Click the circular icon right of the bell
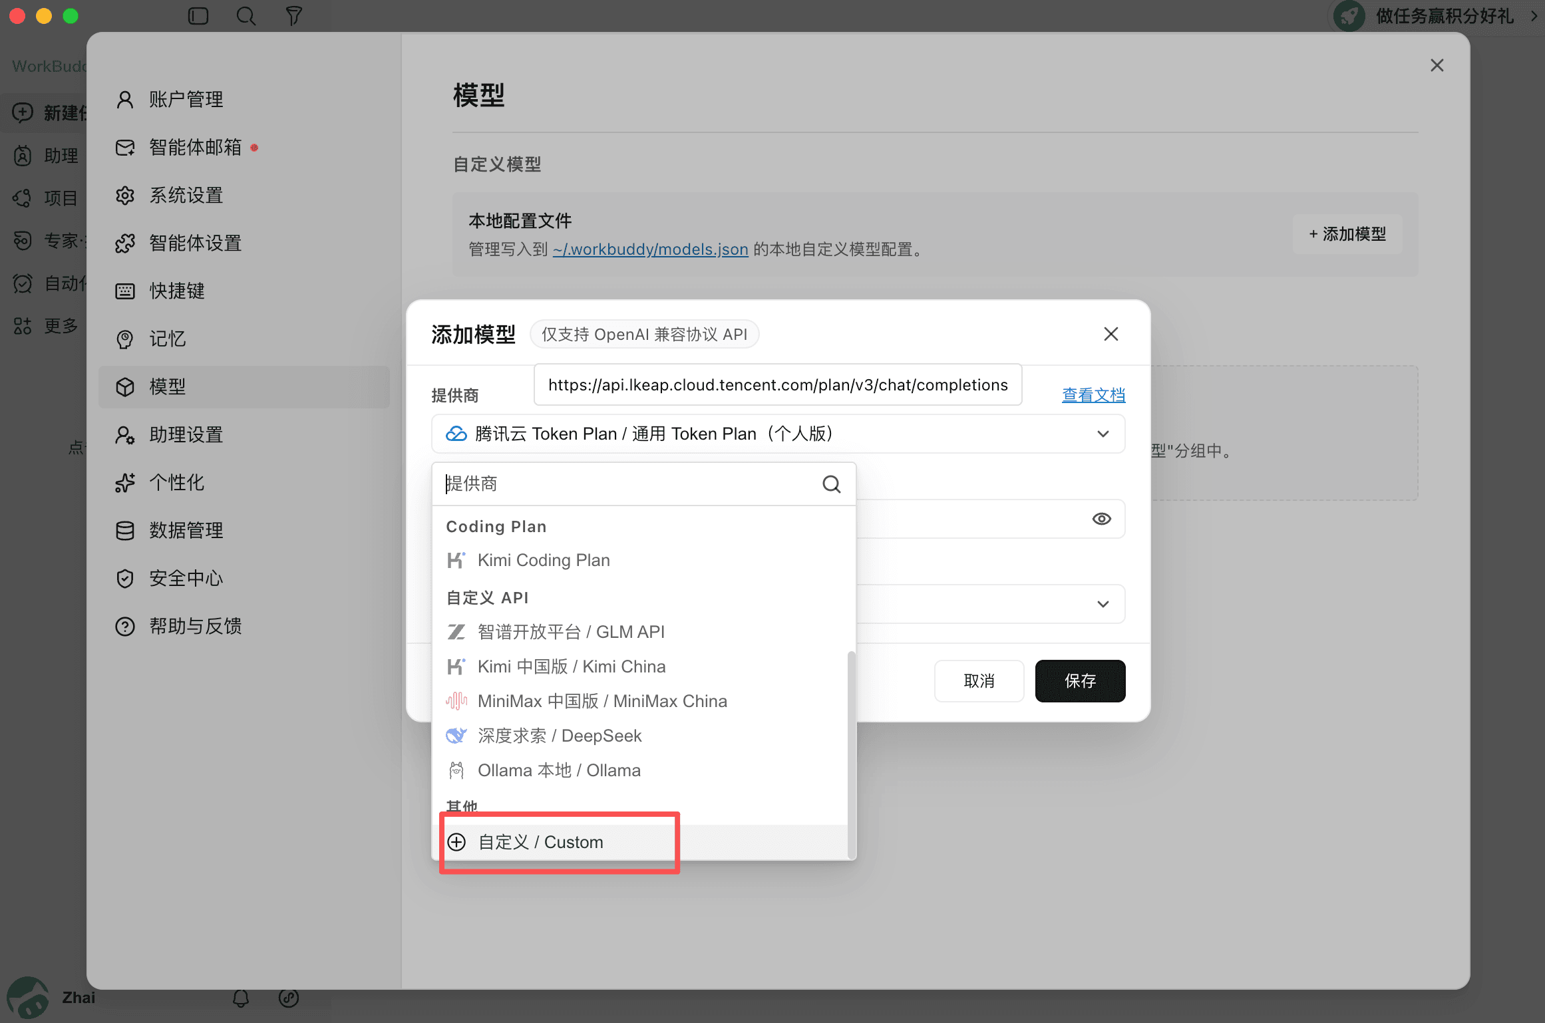The image size is (1545, 1023). click(x=289, y=998)
